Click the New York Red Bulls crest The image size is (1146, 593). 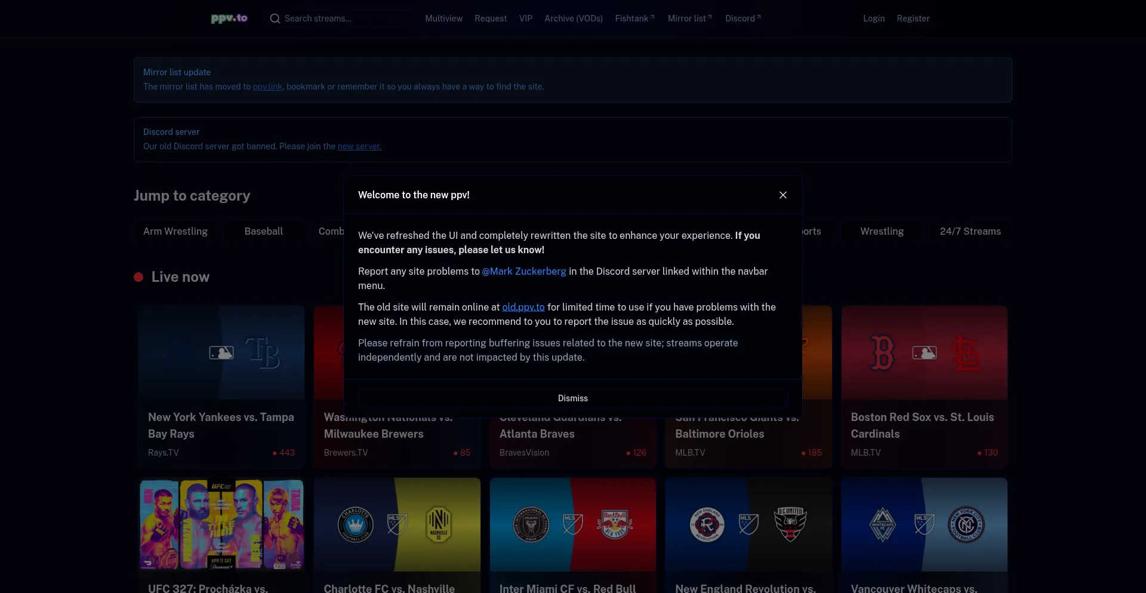[x=615, y=525]
